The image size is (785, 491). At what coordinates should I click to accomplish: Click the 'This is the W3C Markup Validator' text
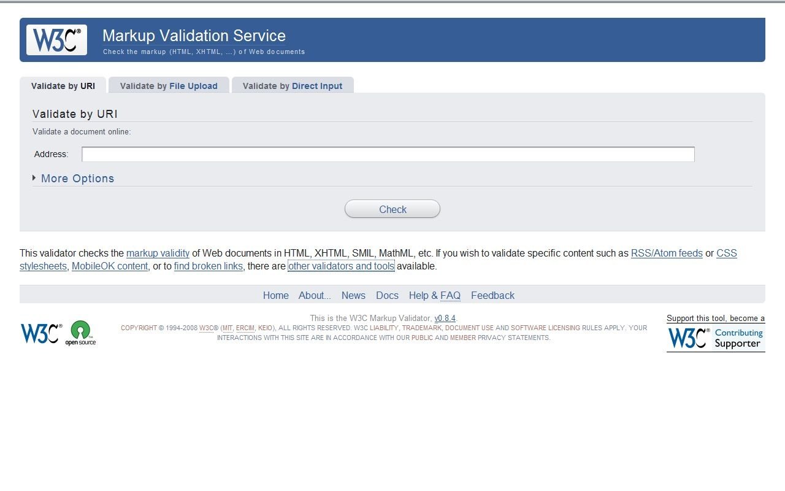370,318
